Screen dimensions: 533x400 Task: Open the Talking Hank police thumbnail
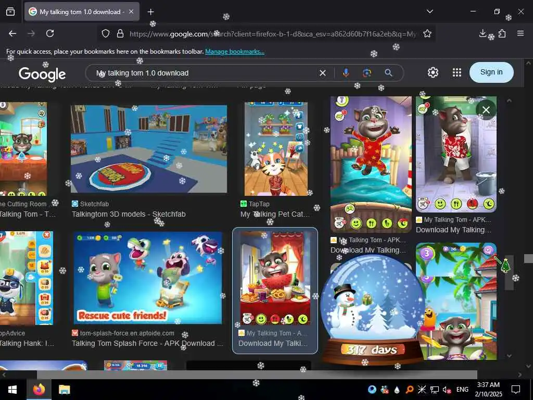pos(26,278)
